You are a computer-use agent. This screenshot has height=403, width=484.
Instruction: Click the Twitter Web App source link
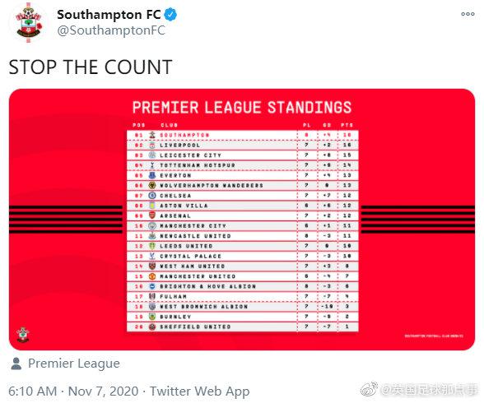click(x=200, y=391)
